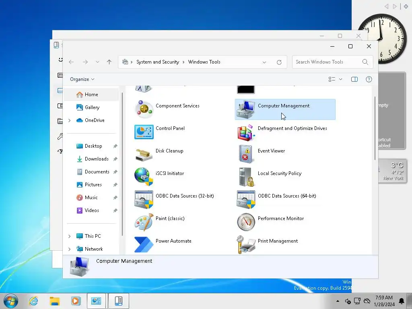The width and height of the screenshot is (412, 309).
Task: Click the Windows Start orb
Action: [11, 301]
